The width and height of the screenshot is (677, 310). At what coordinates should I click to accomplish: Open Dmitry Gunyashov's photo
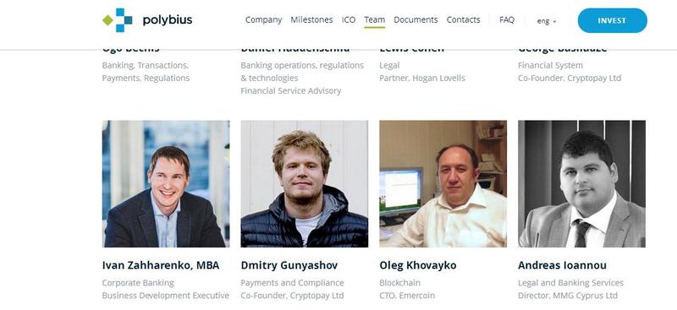coord(305,183)
